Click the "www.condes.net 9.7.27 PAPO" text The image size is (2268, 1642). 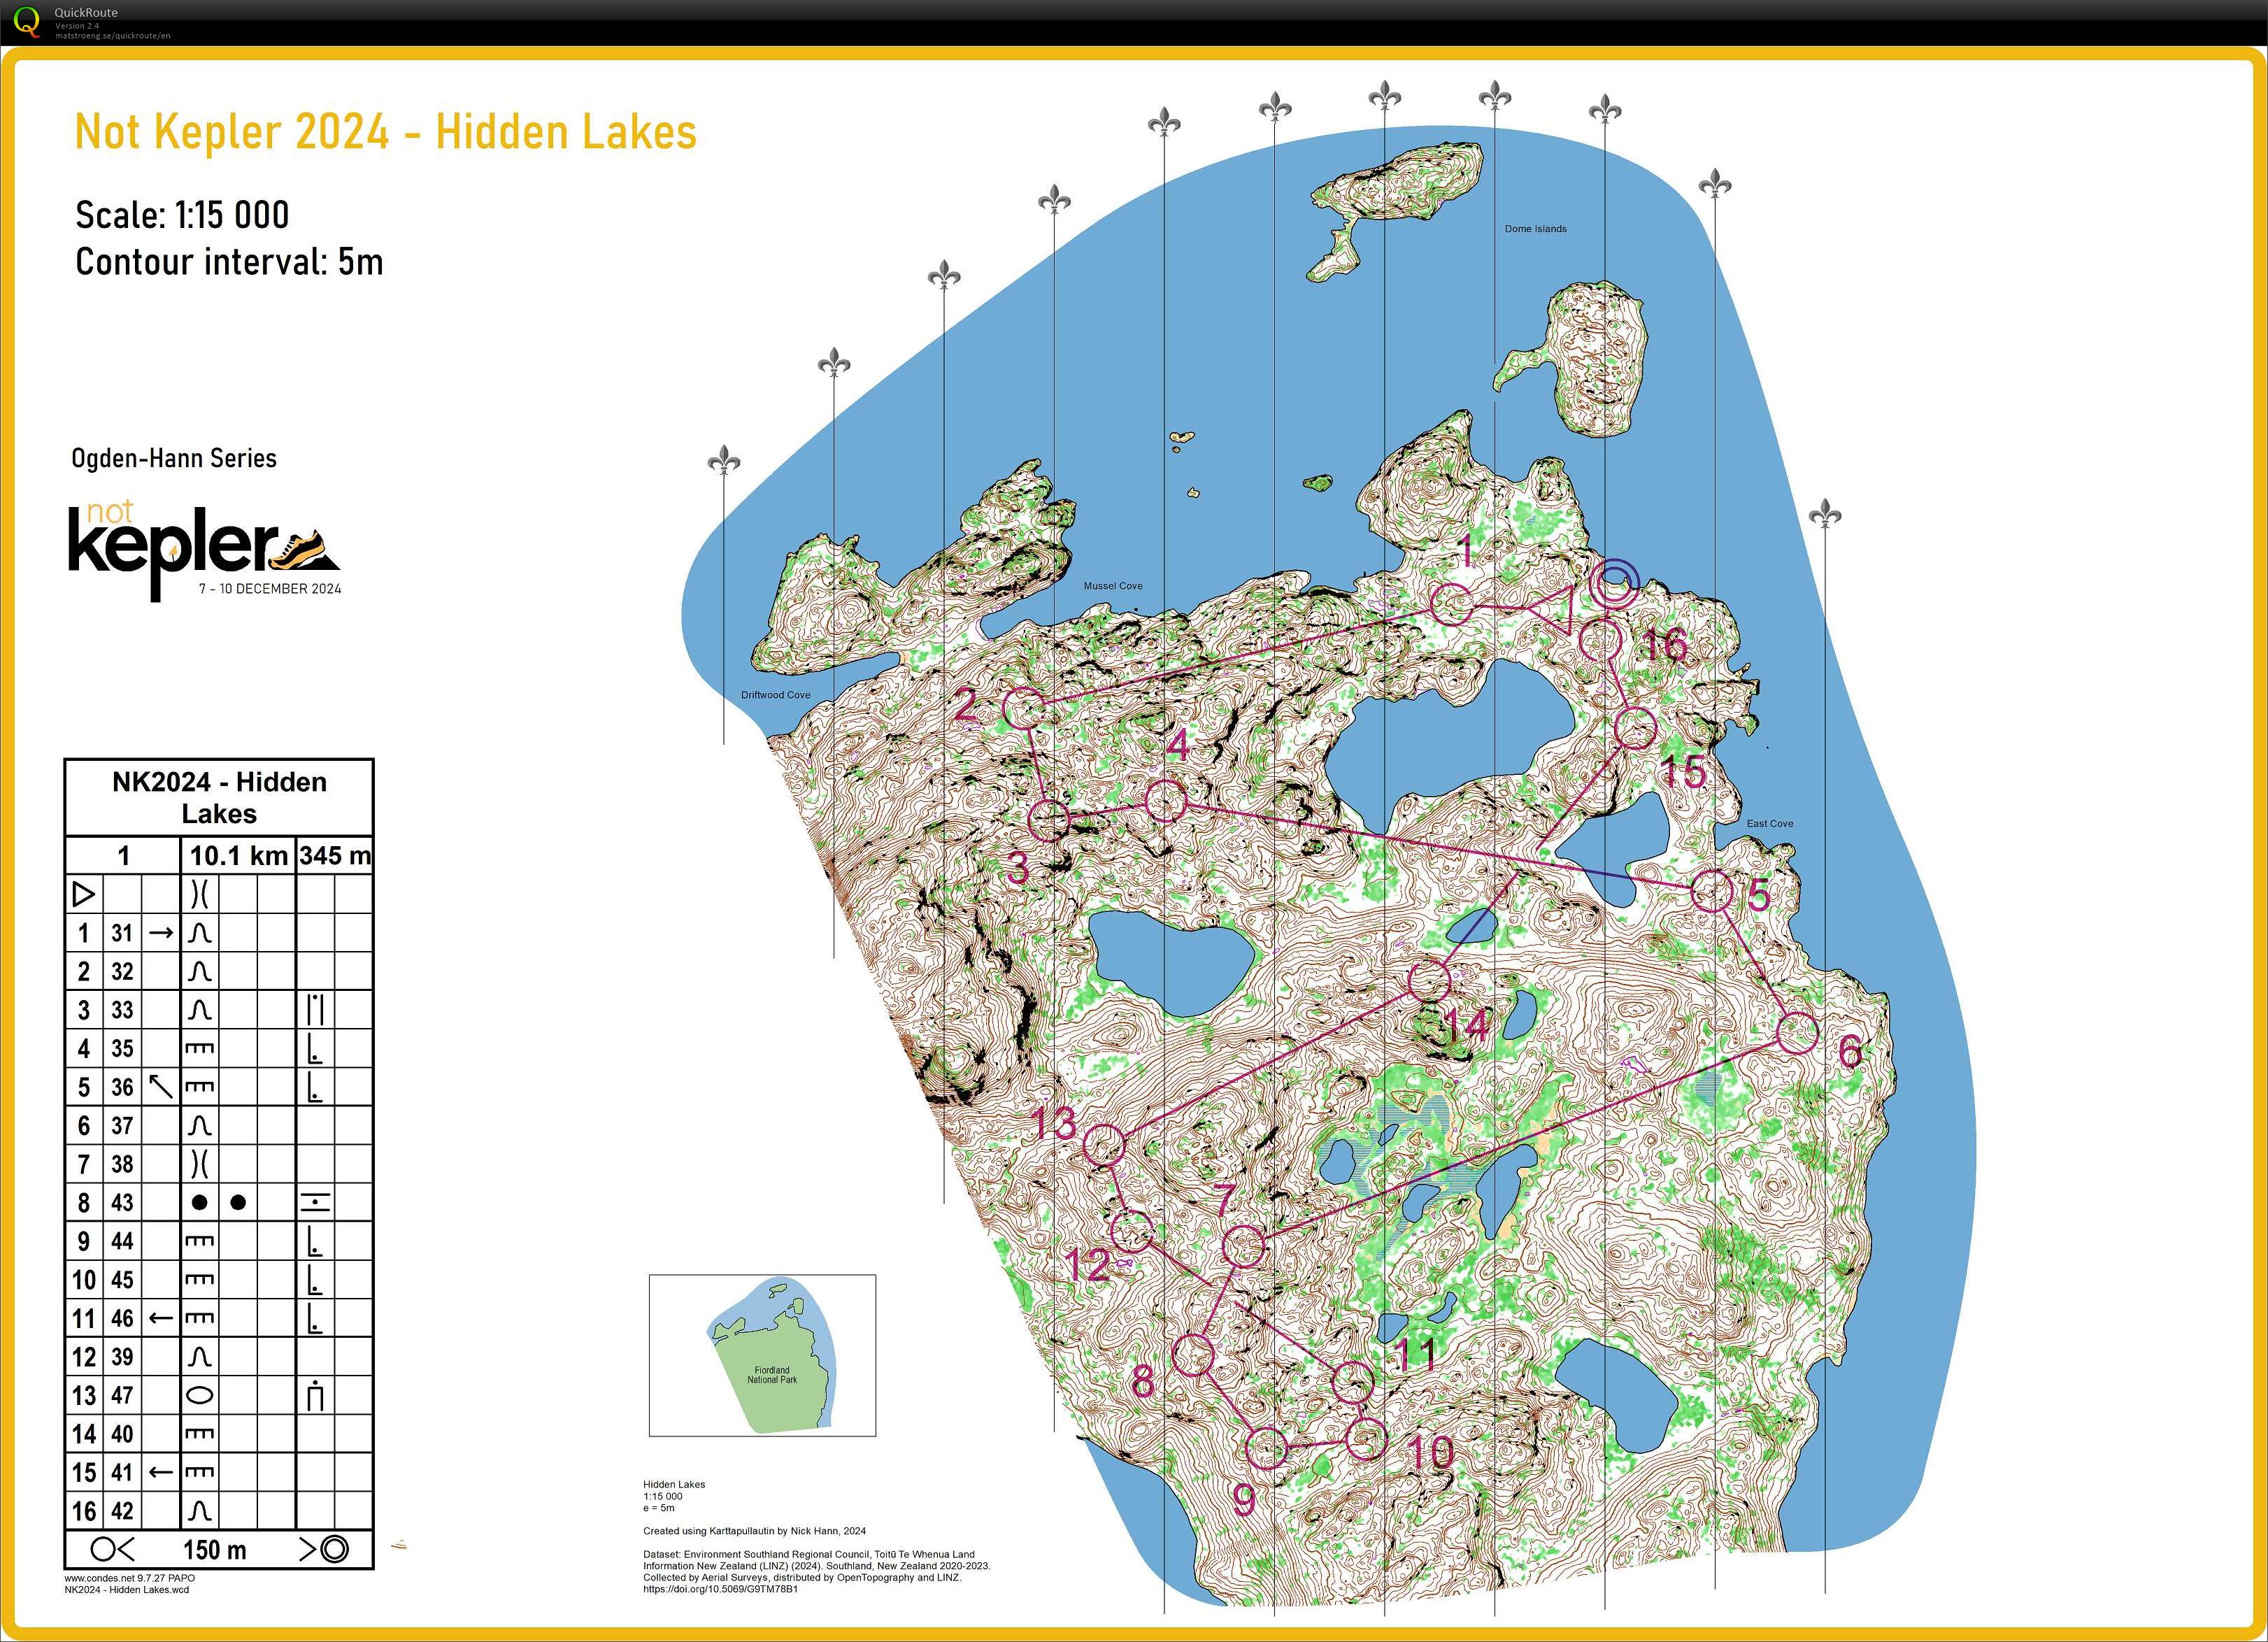pos(130,1578)
